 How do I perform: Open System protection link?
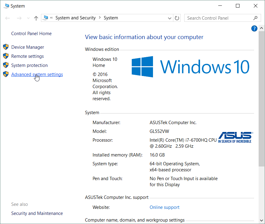point(29,65)
